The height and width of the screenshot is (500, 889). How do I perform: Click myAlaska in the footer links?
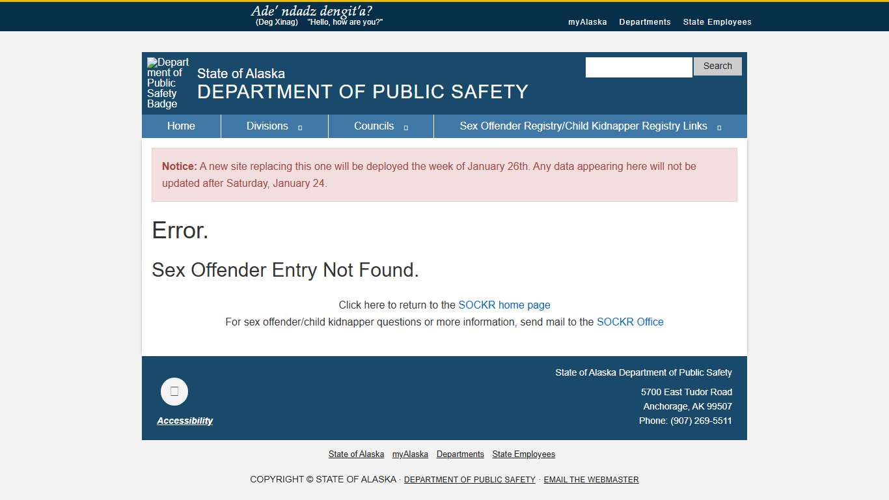[x=410, y=454]
